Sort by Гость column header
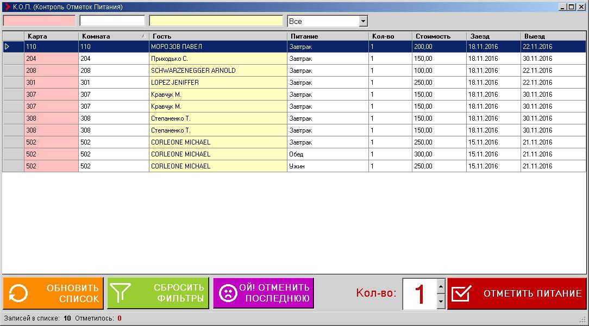Viewport: 589px width, 326px height. 218,36
